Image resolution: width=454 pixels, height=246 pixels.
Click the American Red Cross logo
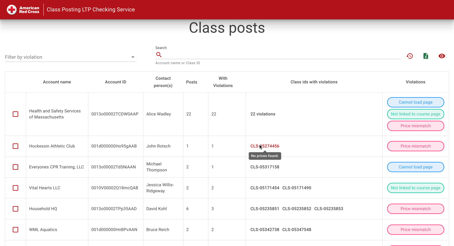click(x=23, y=10)
